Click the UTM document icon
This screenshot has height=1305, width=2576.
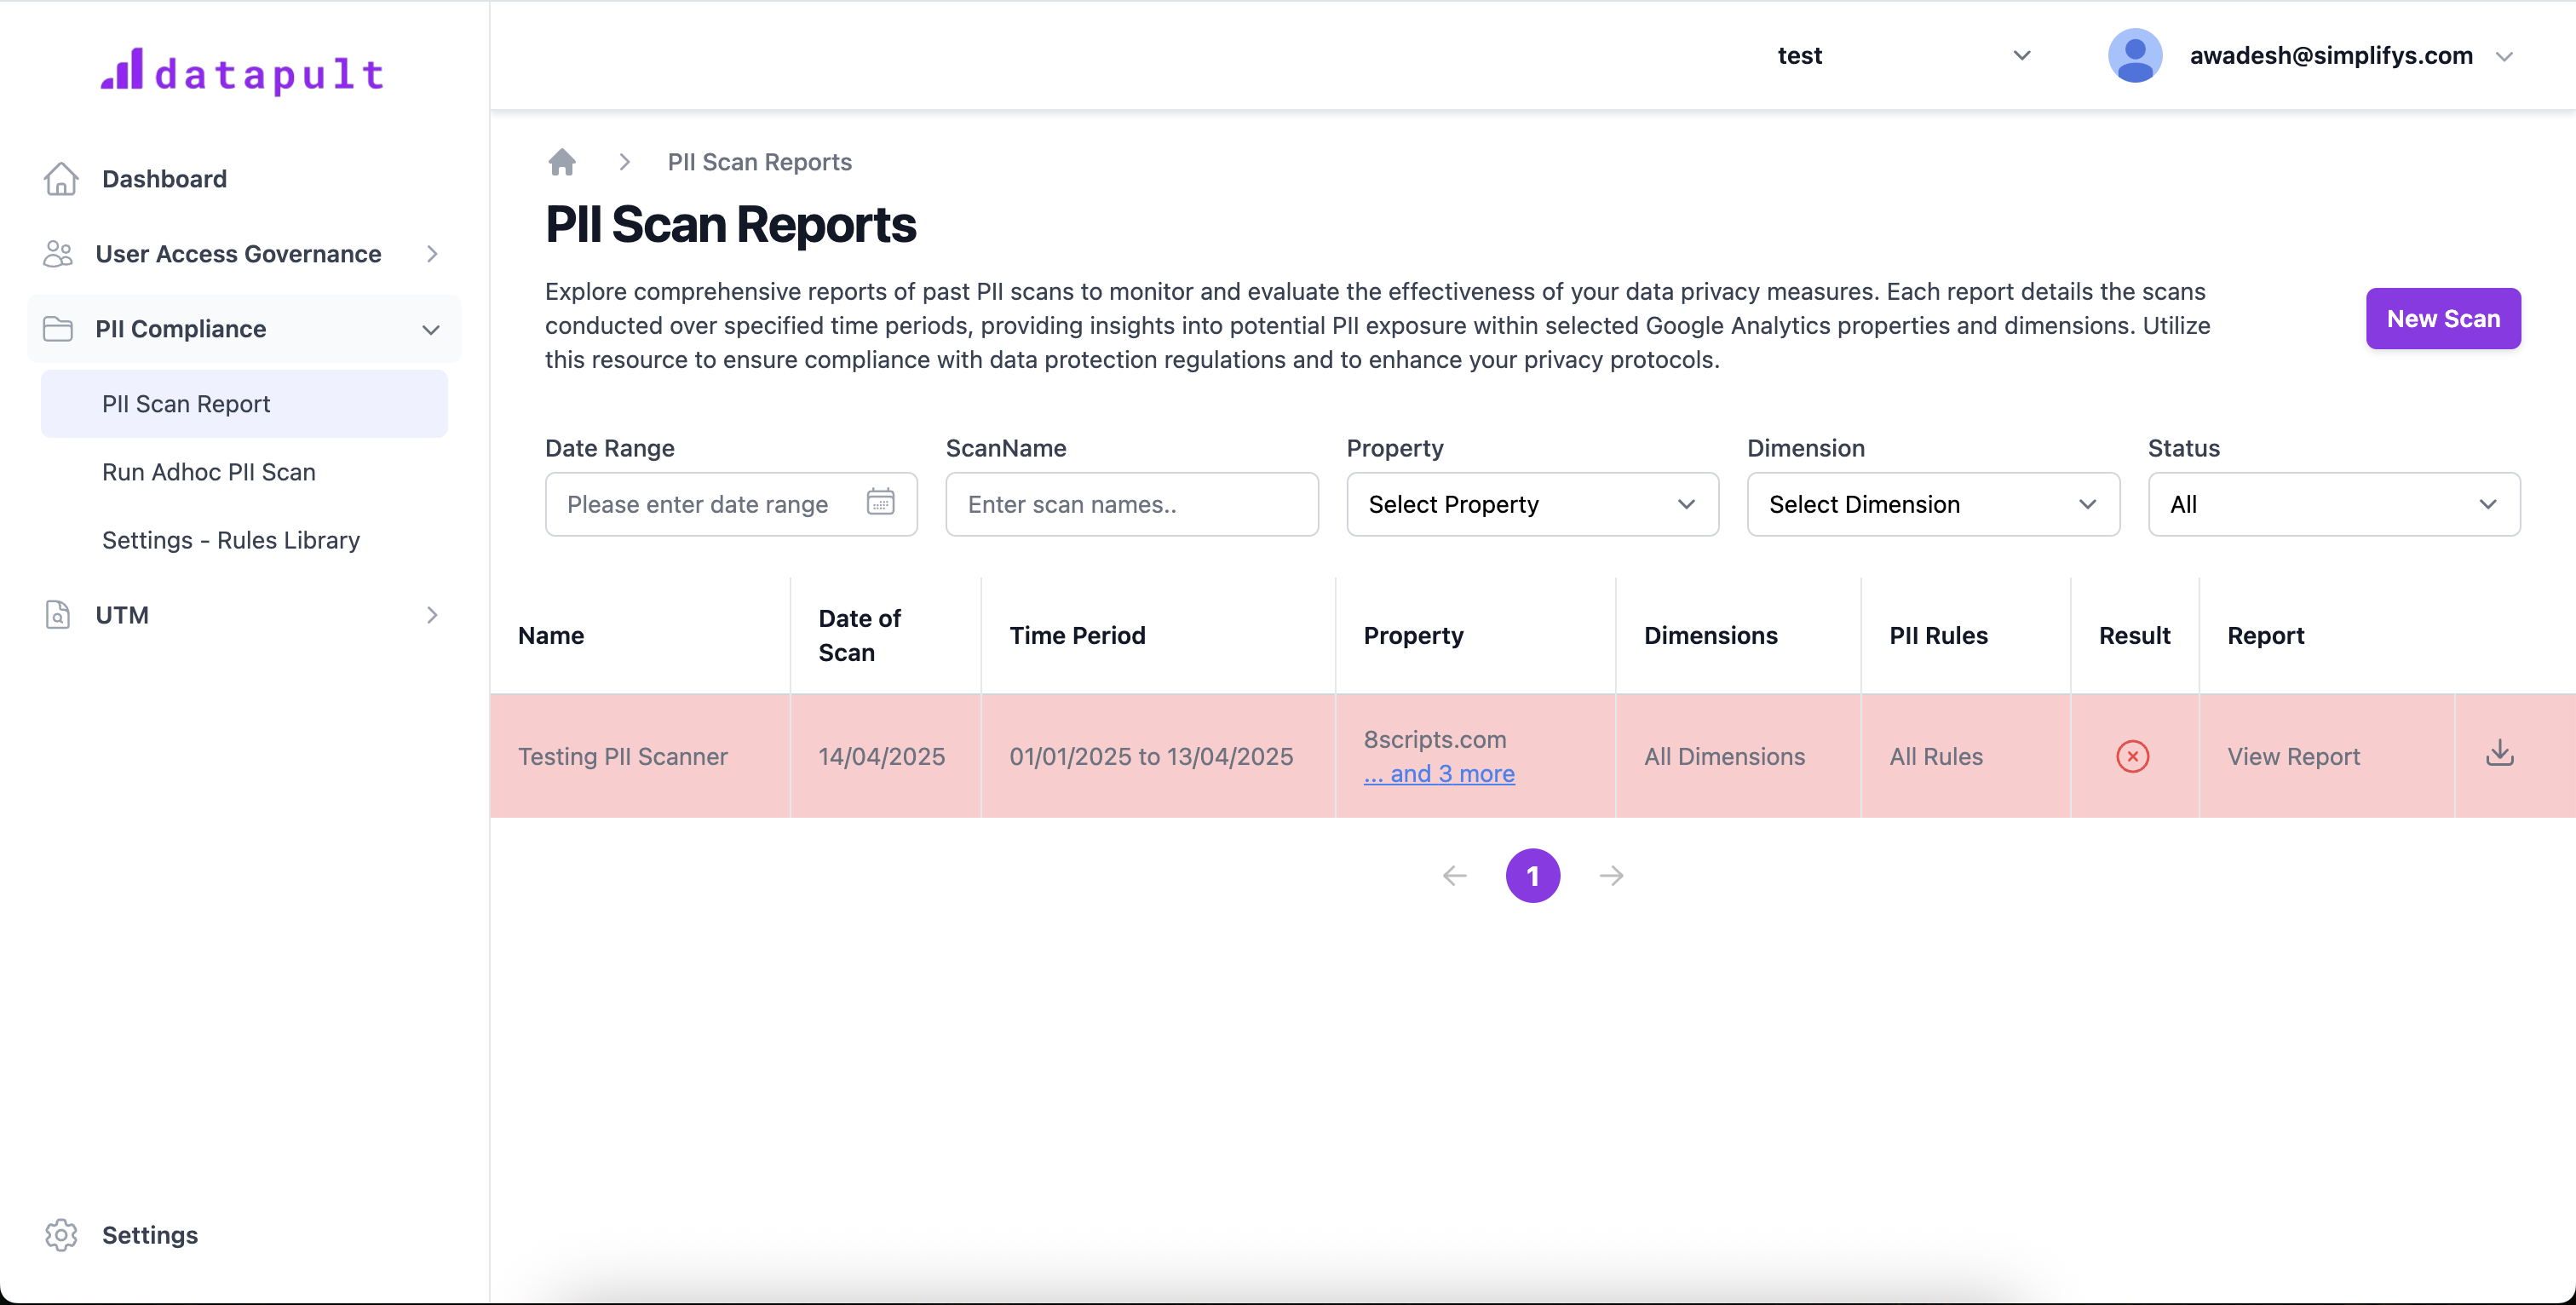[58, 615]
